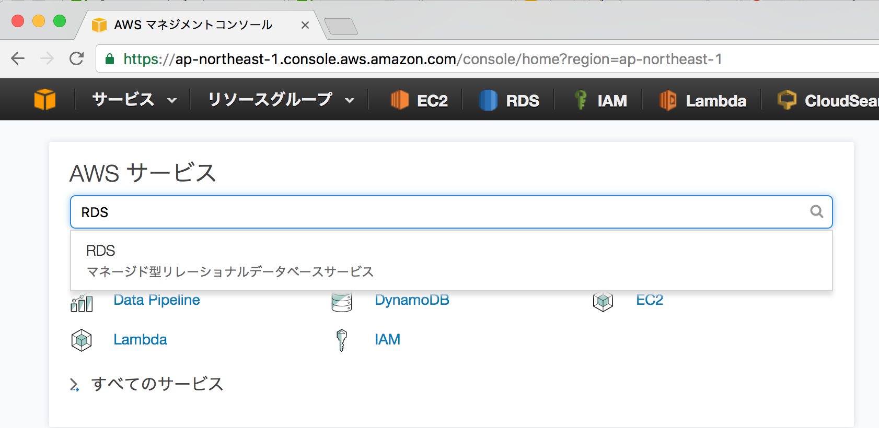Screen dimensions: 879x428
Task: Click the green secure padlock icon
Action: point(110,59)
